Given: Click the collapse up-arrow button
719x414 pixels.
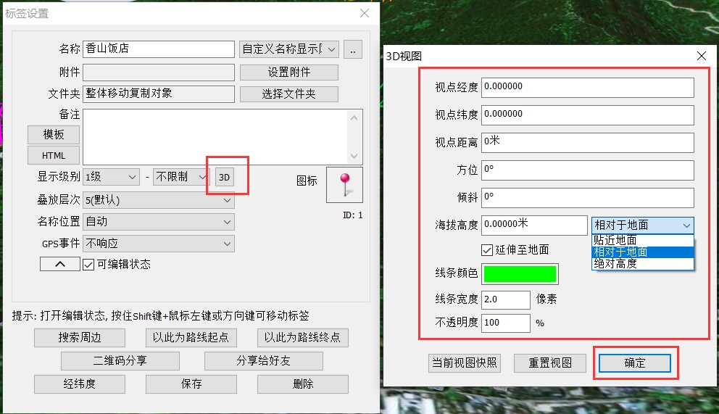Looking at the screenshot, I should click(59, 265).
